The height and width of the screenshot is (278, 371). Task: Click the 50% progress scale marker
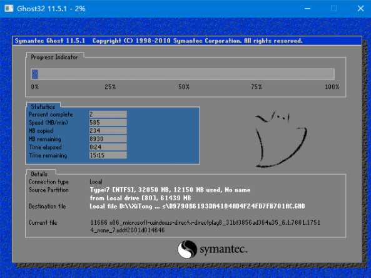pos(184,87)
